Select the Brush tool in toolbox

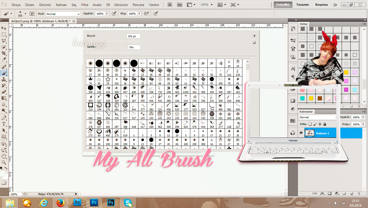4,73
